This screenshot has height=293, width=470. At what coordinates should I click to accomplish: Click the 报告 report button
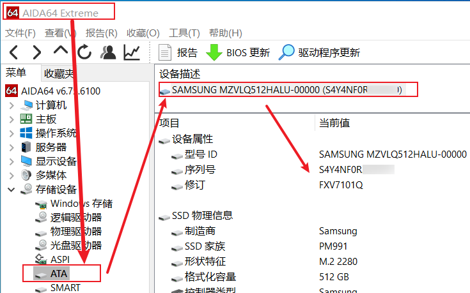pyautogui.click(x=178, y=53)
